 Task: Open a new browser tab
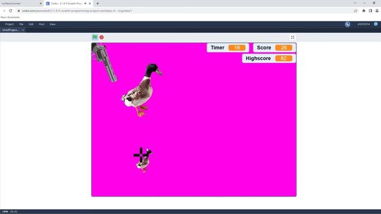click(98, 4)
